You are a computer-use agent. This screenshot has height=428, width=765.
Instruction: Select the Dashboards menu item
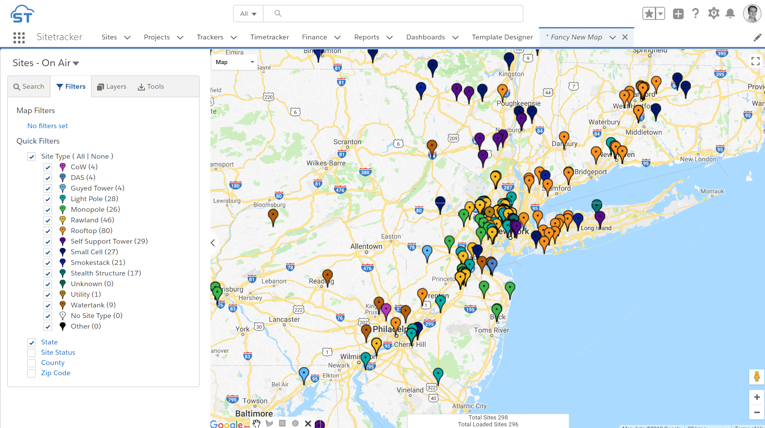point(426,37)
